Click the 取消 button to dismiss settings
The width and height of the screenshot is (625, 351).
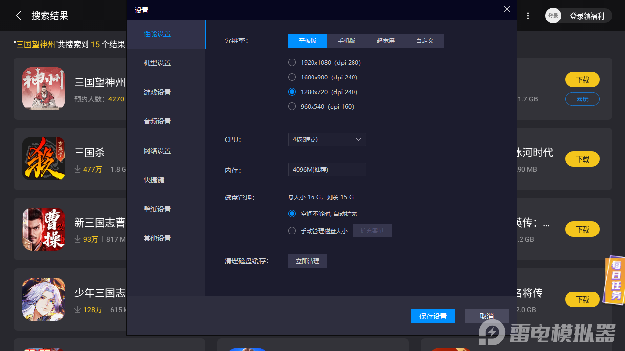click(486, 316)
